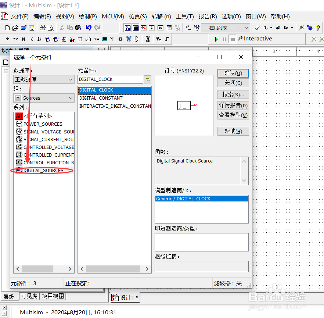Click the Open folder toolbar icon
Screen dimensions: 324x318
[15, 28]
